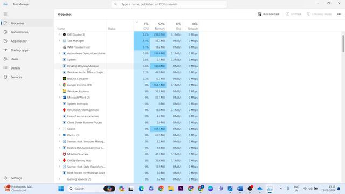345x194 pixels.
Task: Click the process list vertical scrollbar
Action: click(x=343, y=44)
